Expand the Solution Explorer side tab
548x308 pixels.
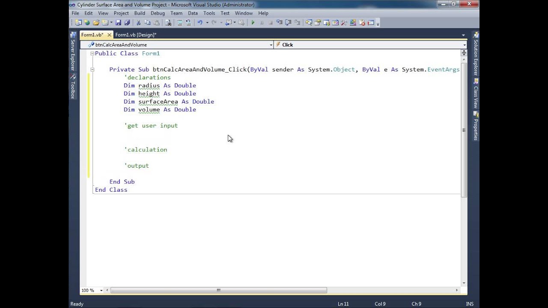coord(476,54)
